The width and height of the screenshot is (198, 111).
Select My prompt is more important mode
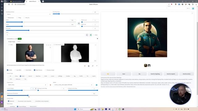(x=24, y=101)
